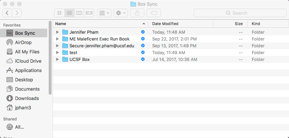Click 'Sep 13, 2017, 1:49 PM' date cell
Screen dimensions: 289x138
(x=174, y=46)
